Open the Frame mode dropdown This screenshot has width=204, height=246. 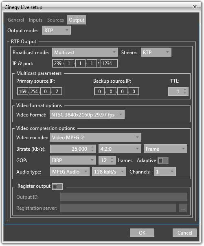tap(165, 149)
